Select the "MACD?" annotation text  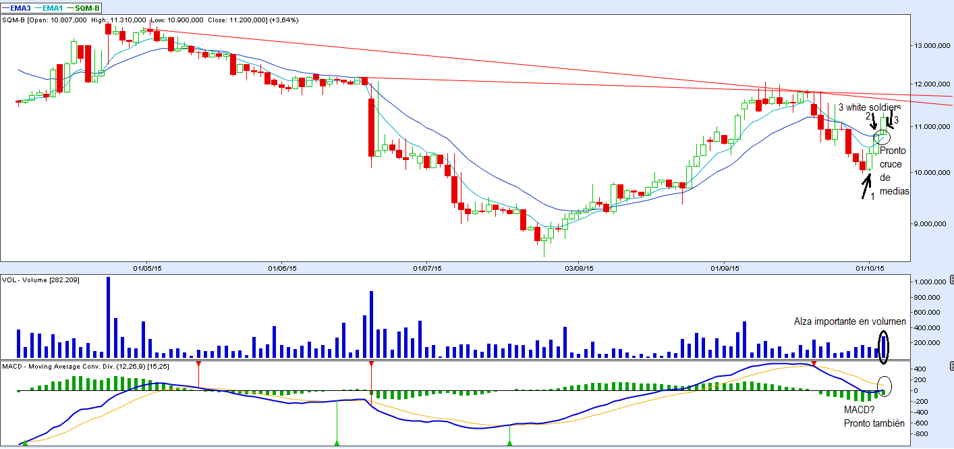[x=858, y=409]
